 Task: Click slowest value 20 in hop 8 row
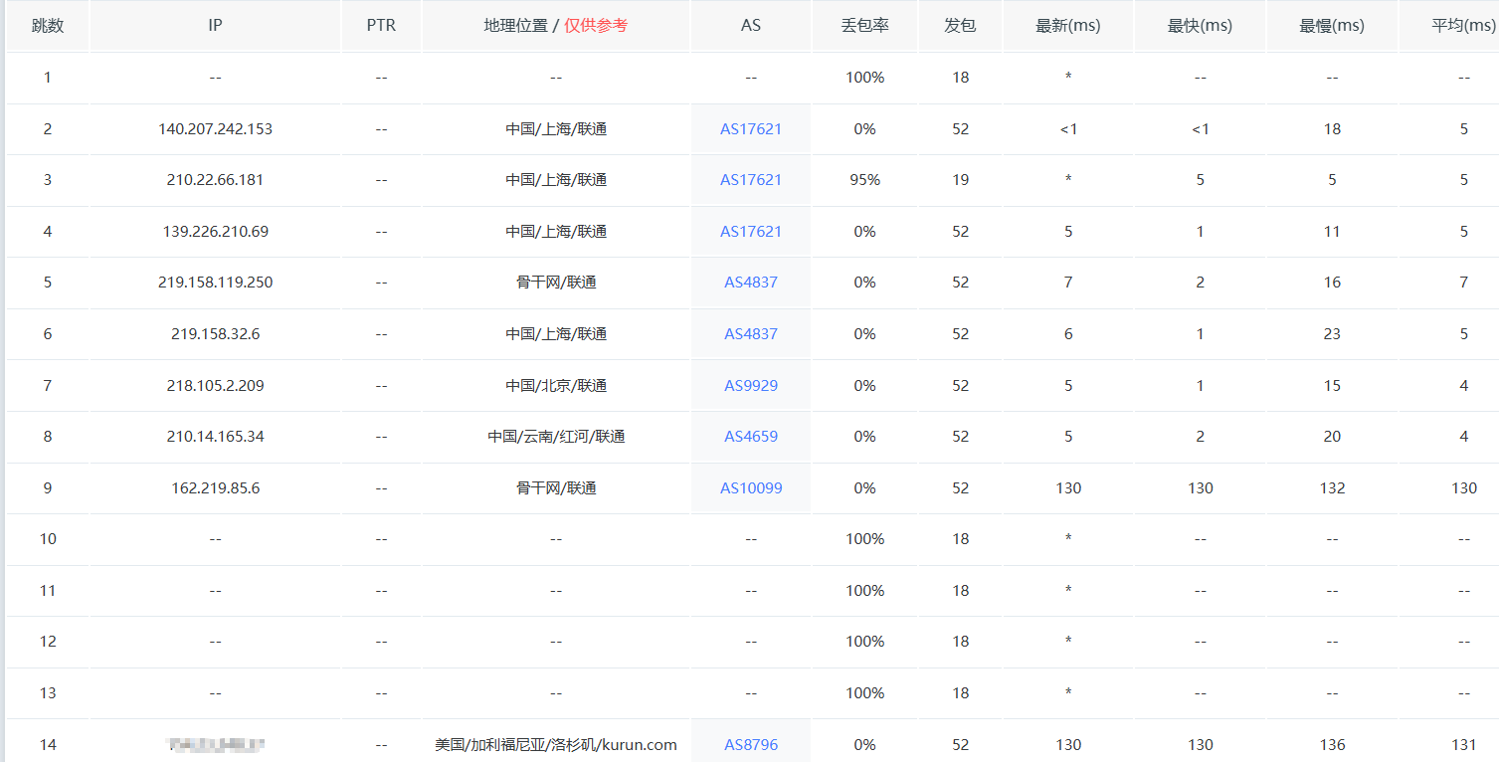[x=1332, y=437]
